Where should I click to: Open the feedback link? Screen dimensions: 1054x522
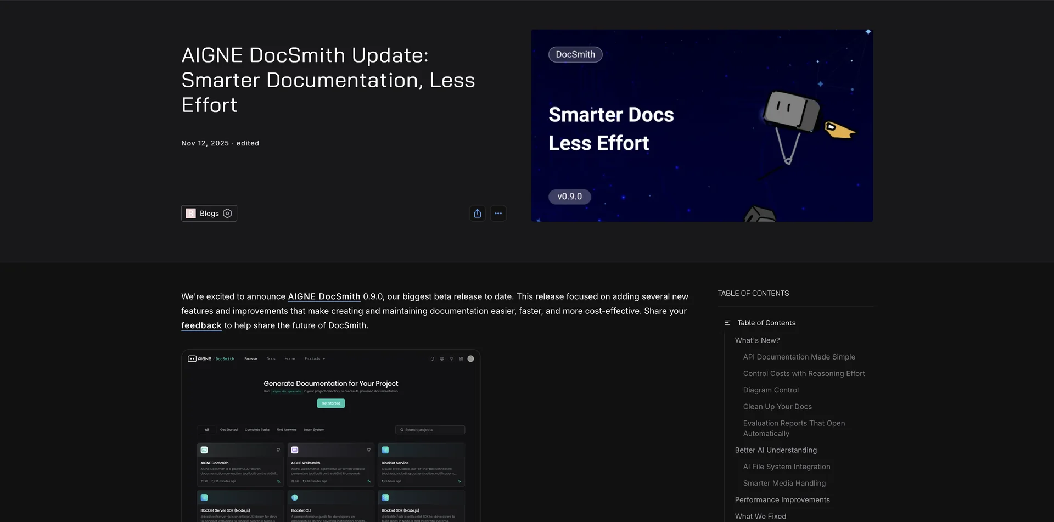pyautogui.click(x=201, y=325)
